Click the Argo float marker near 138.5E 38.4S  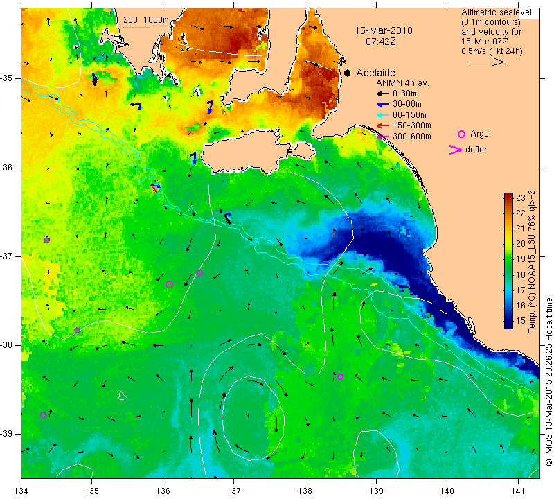click(x=340, y=376)
